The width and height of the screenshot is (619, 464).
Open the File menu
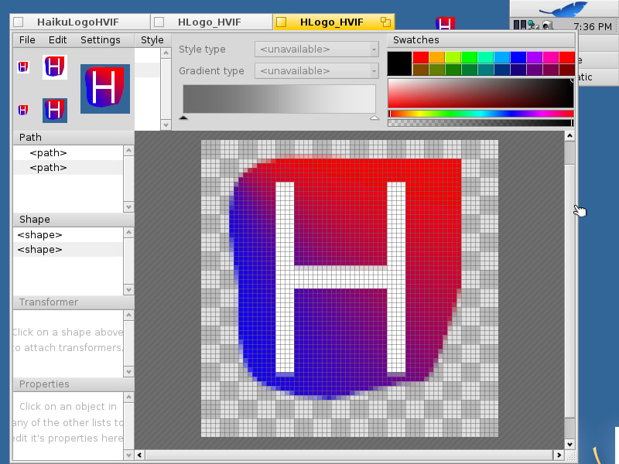[27, 40]
